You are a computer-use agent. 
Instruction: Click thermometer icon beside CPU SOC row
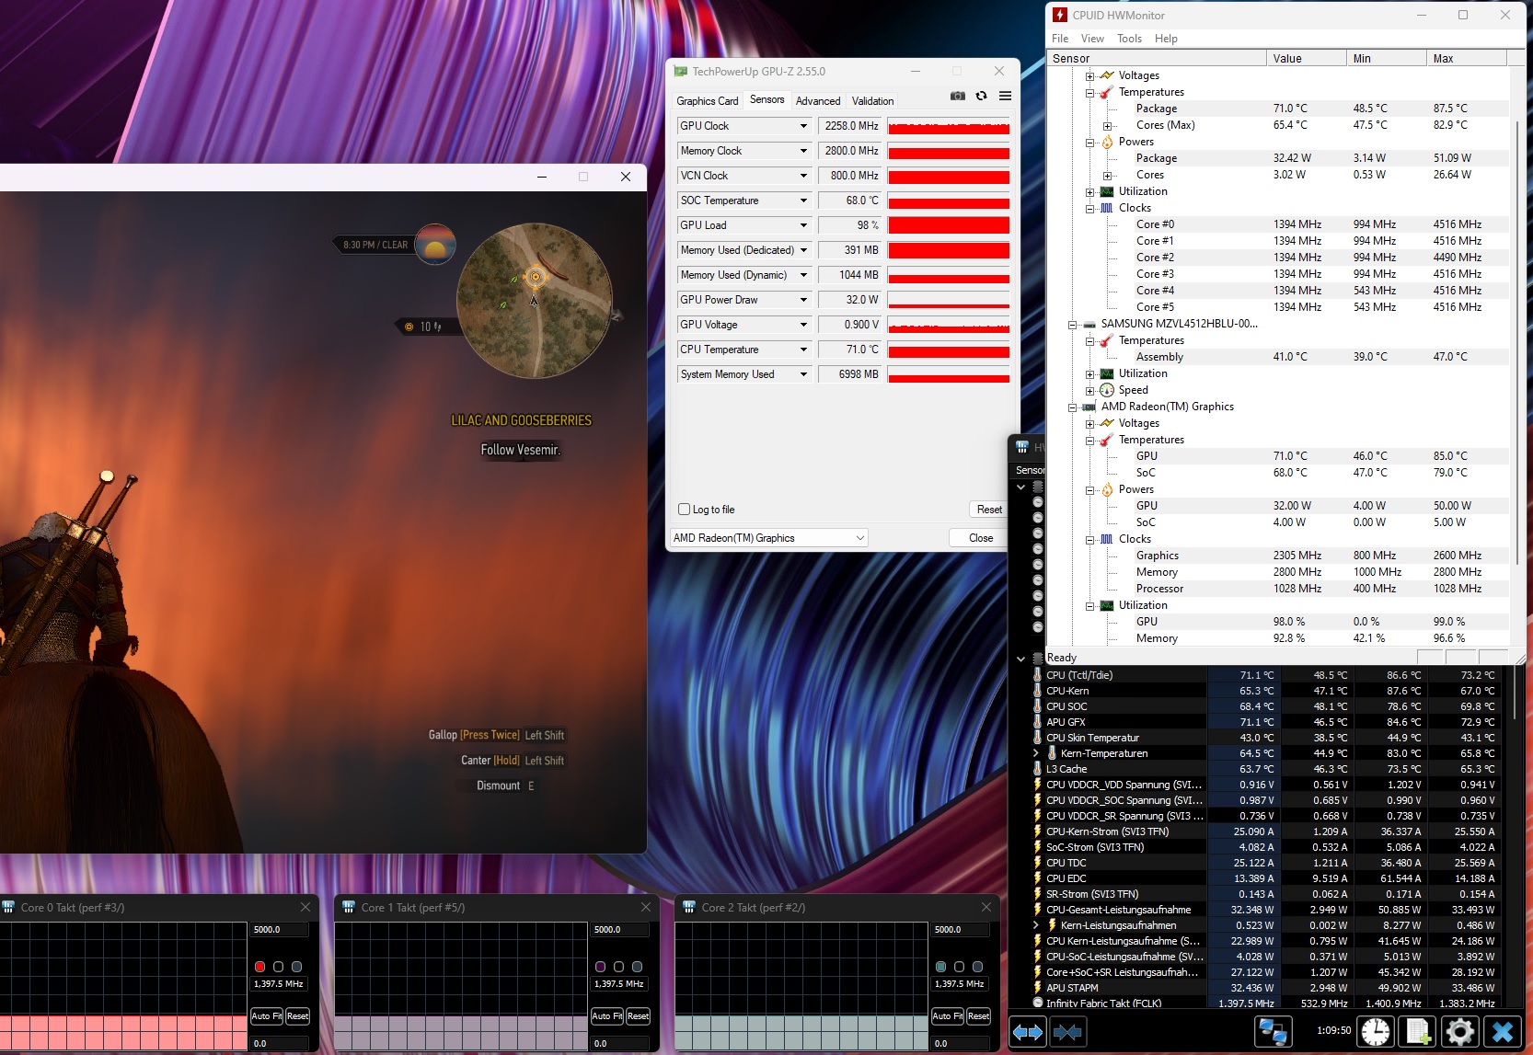(x=1038, y=706)
